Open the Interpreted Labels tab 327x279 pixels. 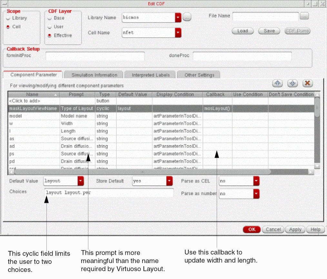(151, 75)
